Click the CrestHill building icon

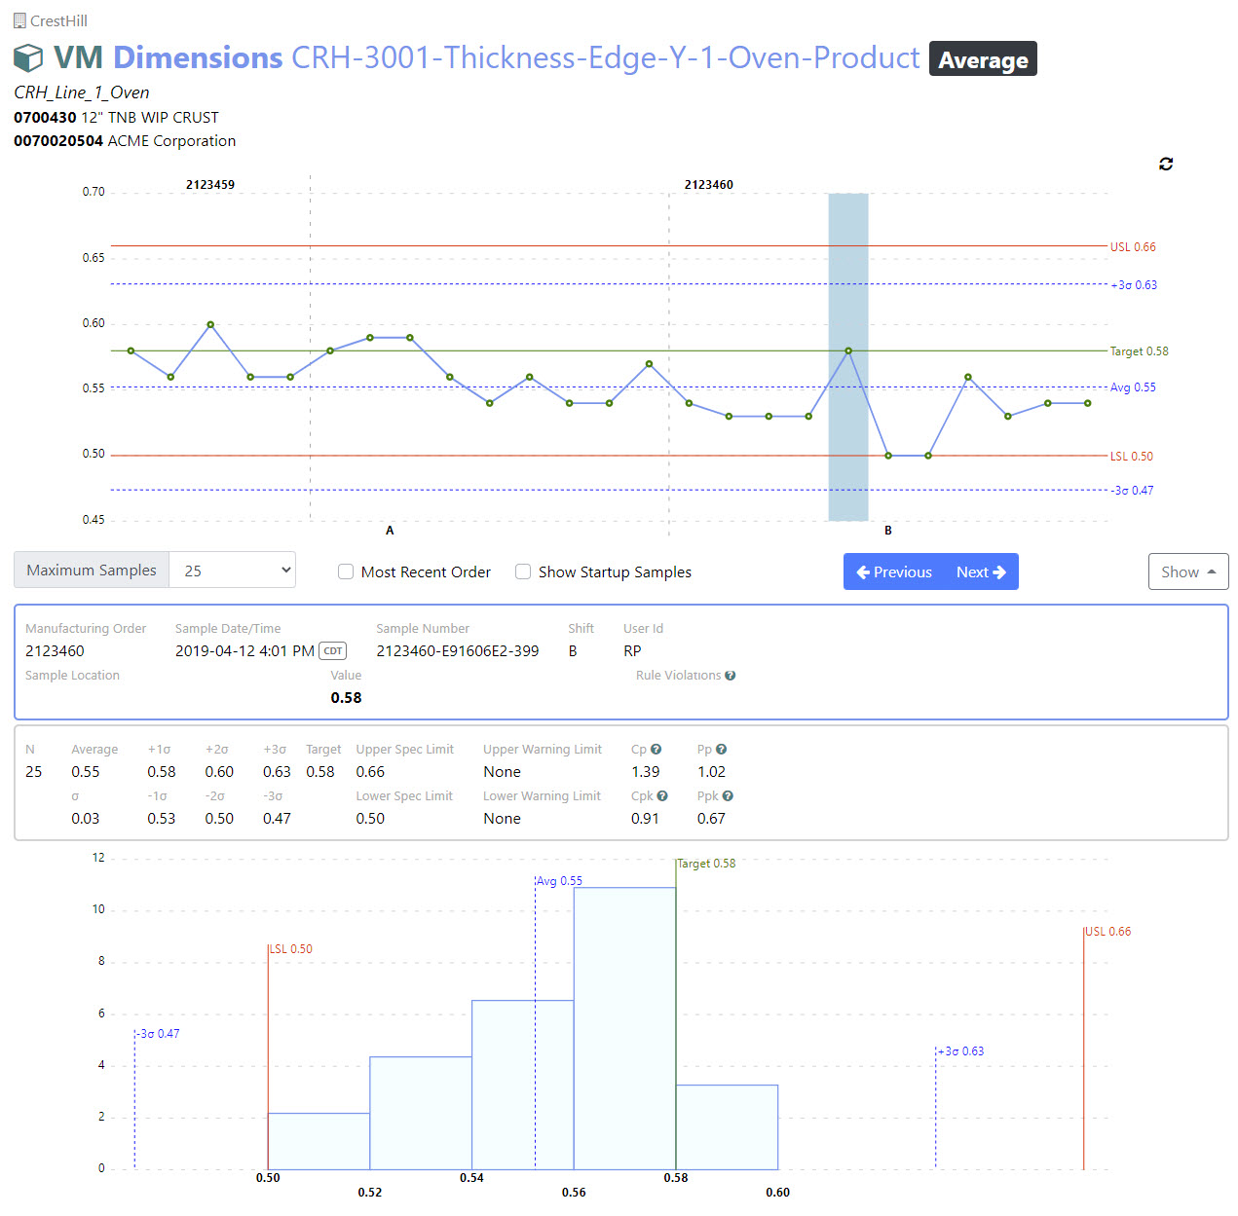click(19, 20)
